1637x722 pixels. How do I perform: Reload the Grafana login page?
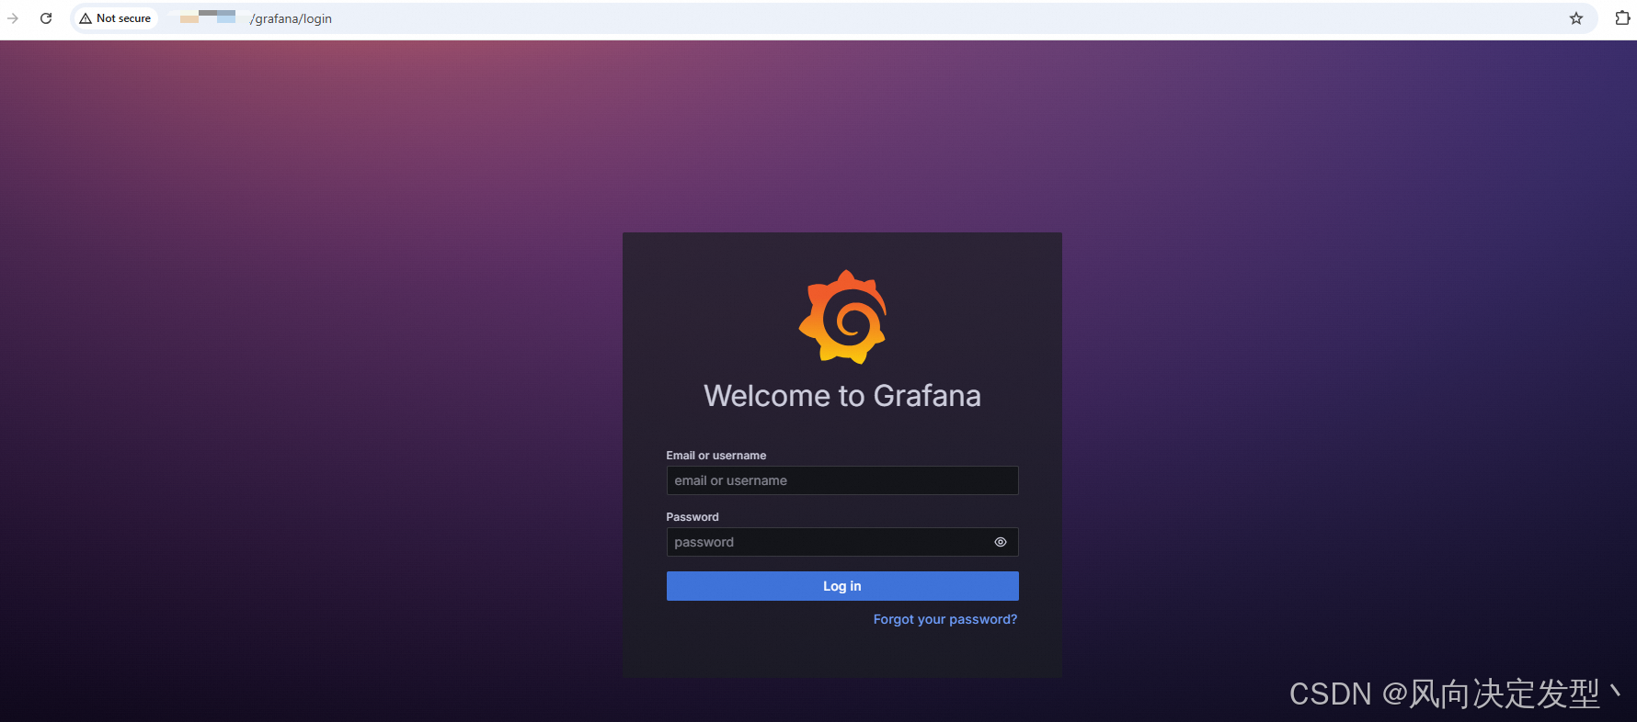pos(46,18)
